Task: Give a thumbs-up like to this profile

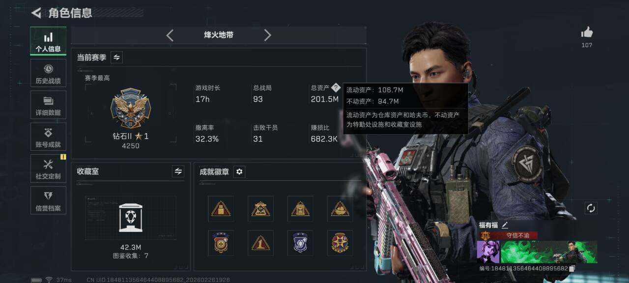Action: (587, 32)
